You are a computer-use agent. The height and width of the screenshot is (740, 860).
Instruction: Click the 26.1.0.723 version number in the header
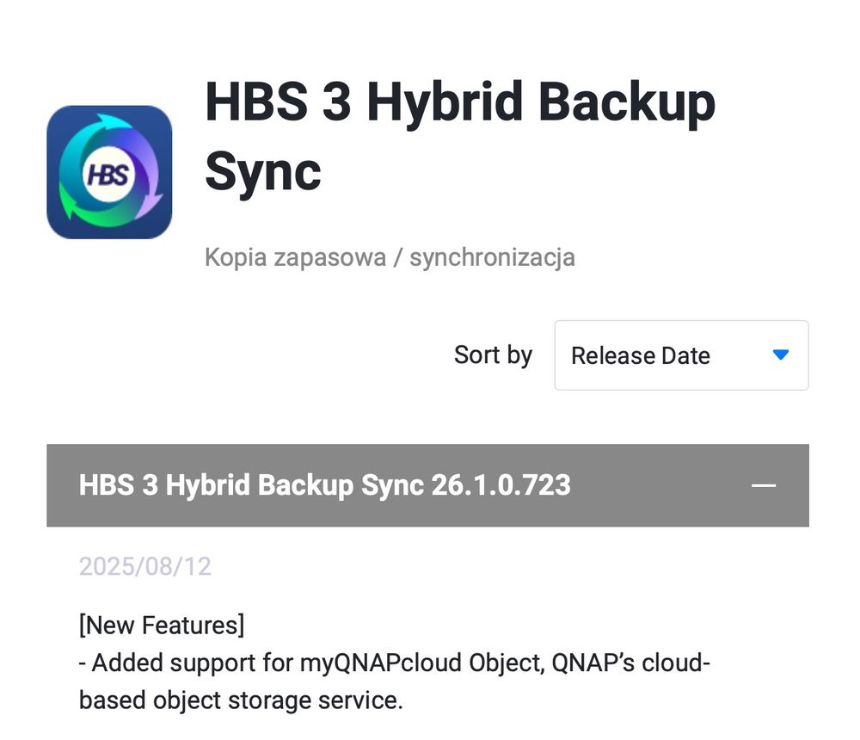pyautogui.click(x=501, y=485)
